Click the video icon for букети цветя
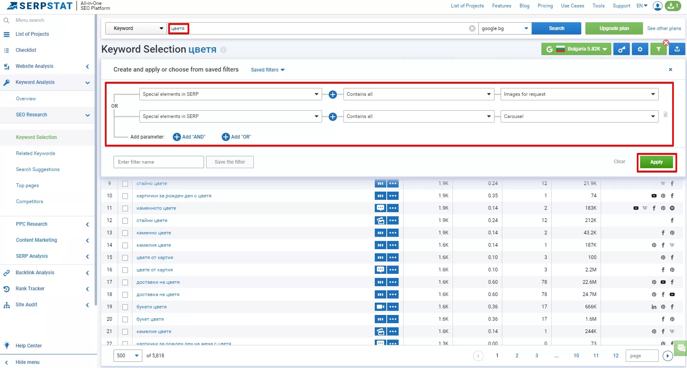 pyautogui.click(x=381, y=307)
